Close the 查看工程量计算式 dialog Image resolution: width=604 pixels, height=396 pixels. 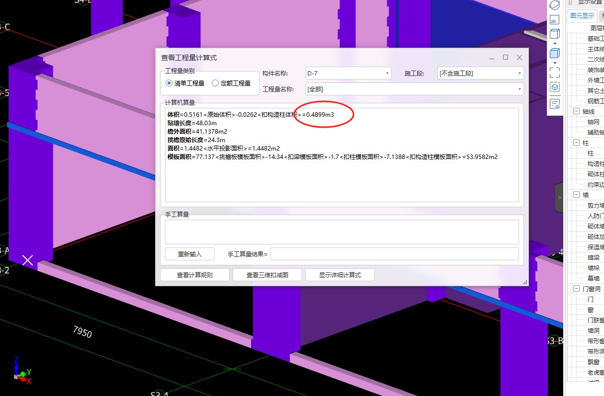519,58
